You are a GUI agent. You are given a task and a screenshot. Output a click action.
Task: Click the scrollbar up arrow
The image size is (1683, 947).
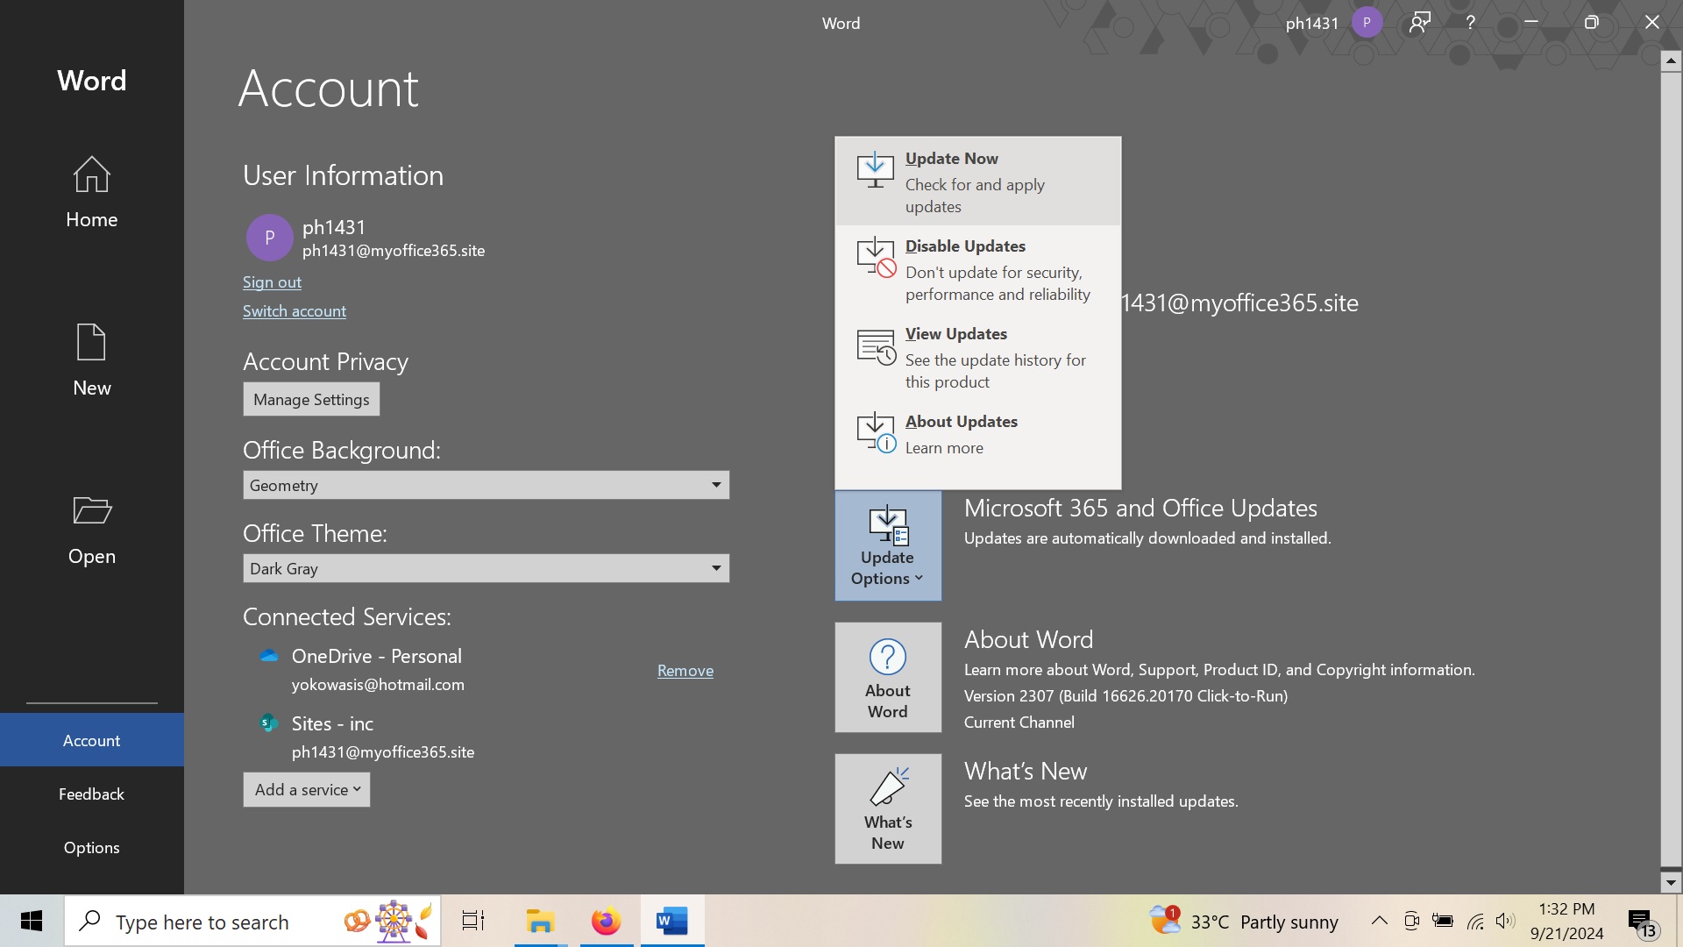pos(1671,61)
